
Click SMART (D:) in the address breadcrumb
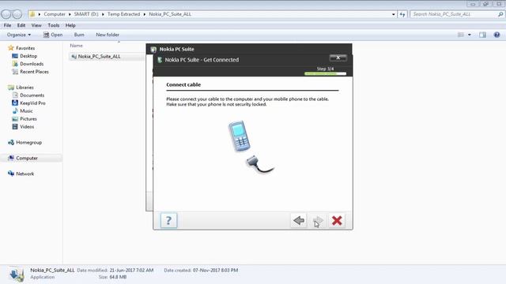[86, 14]
